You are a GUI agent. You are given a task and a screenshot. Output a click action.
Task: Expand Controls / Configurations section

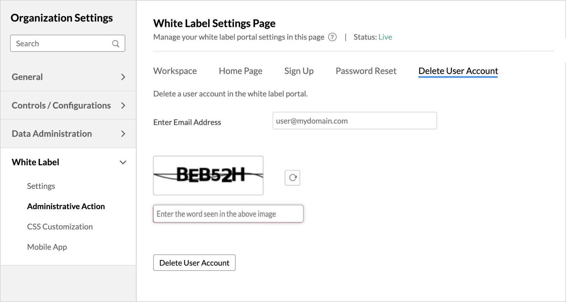pos(68,105)
